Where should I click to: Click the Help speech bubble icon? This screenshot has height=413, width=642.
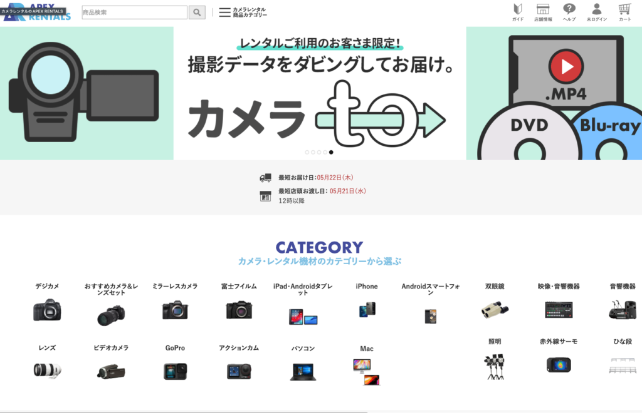point(569,9)
